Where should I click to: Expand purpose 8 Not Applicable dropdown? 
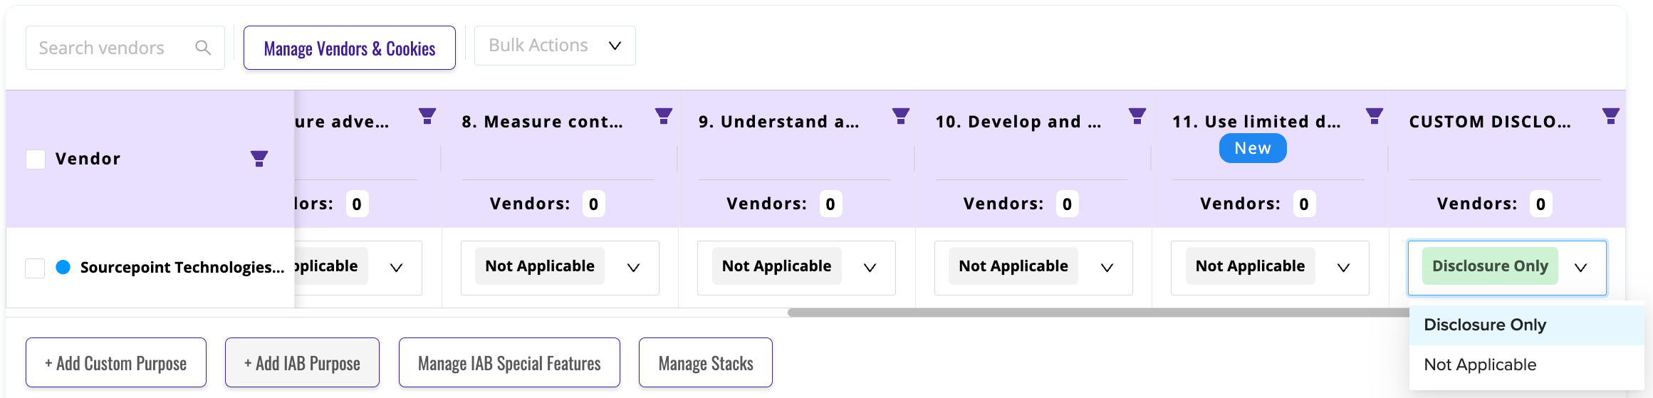coord(633,268)
